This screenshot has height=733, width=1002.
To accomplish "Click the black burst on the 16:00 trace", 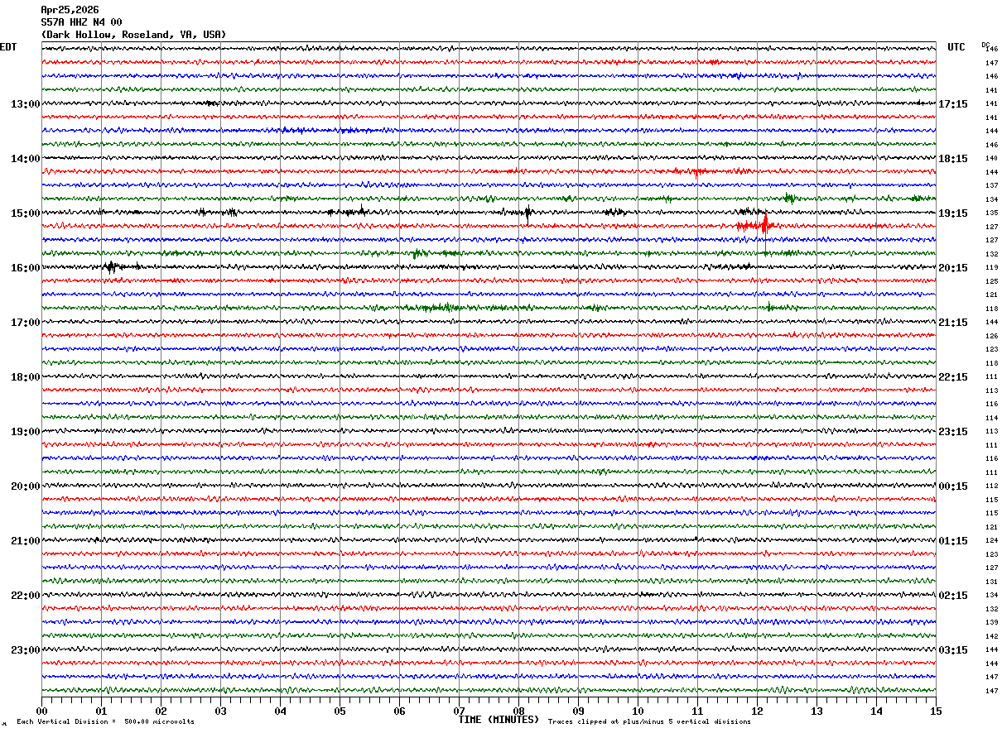I will point(111,266).
